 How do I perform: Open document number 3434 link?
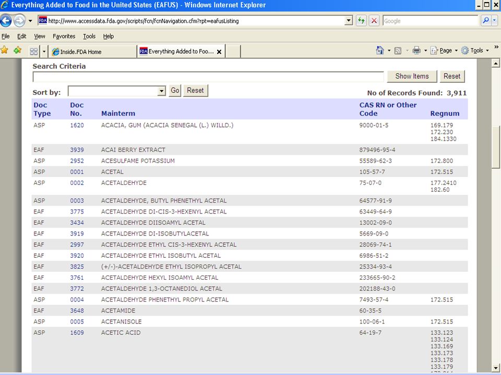77,222
